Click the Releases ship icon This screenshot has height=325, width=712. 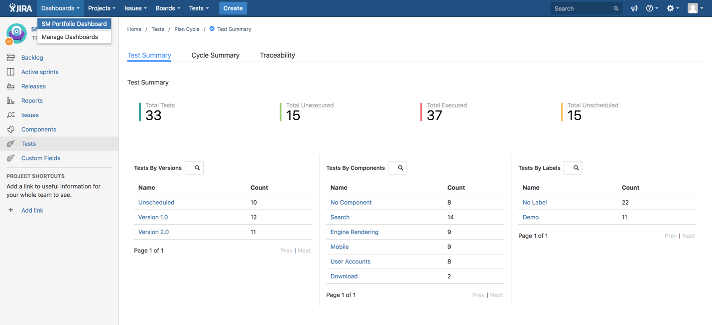(10, 86)
